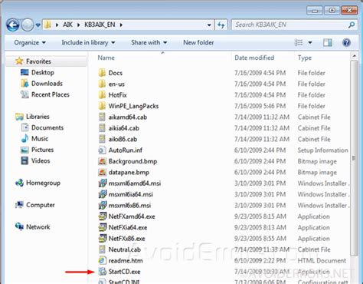Sort by the Date modified column header
The height and width of the screenshot is (284, 363).
(x=254, y=58)
